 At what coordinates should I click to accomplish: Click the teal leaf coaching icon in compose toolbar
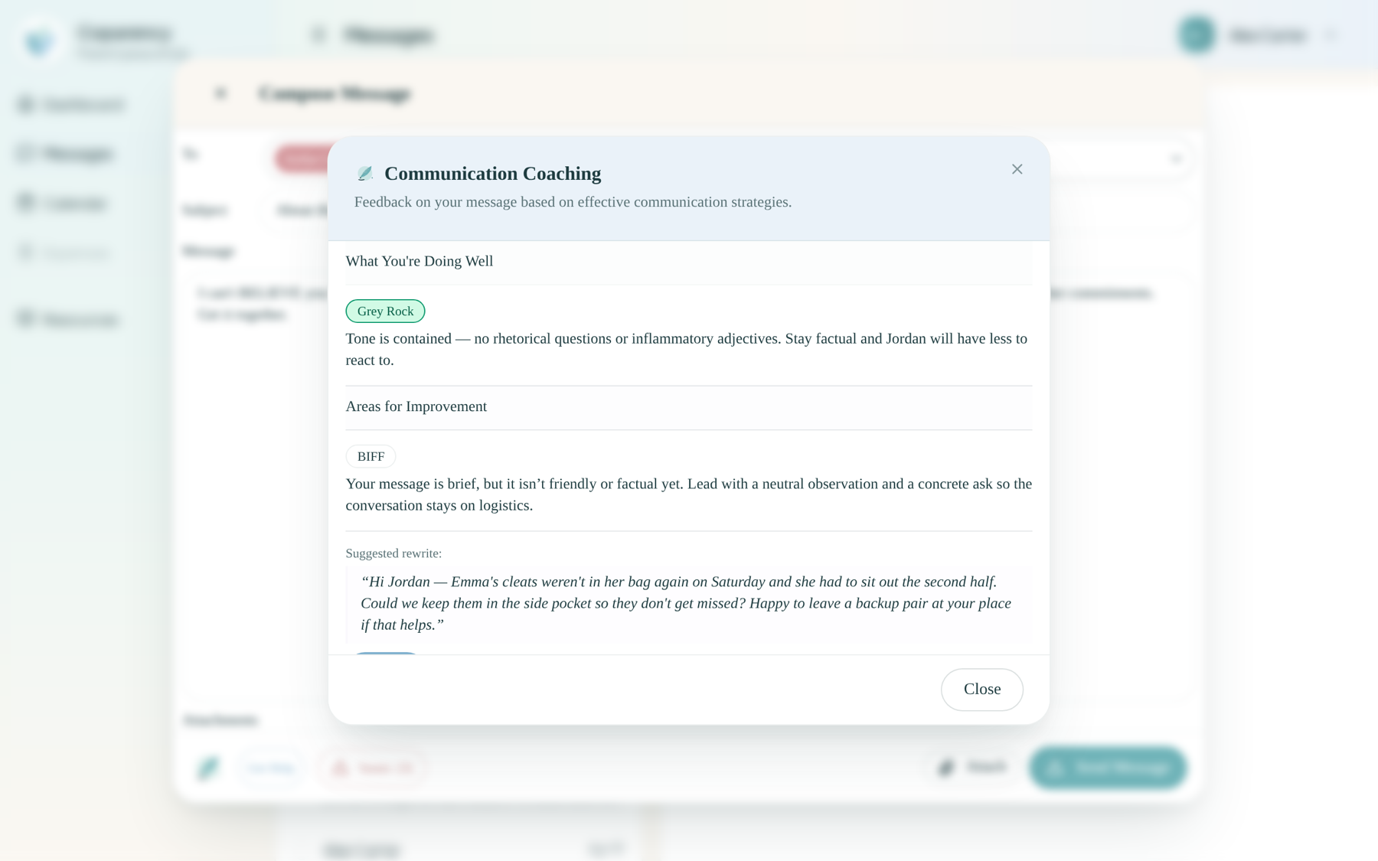tap(208, 767)
